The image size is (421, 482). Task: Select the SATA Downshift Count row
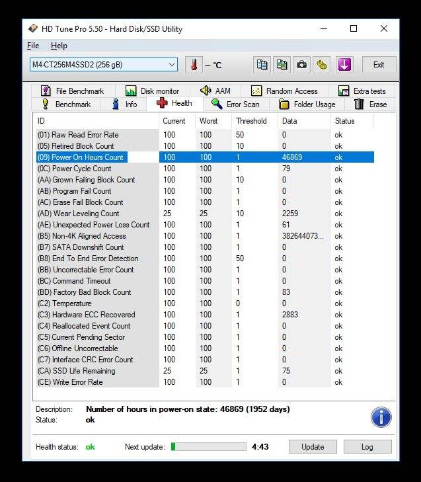(205, 247)
